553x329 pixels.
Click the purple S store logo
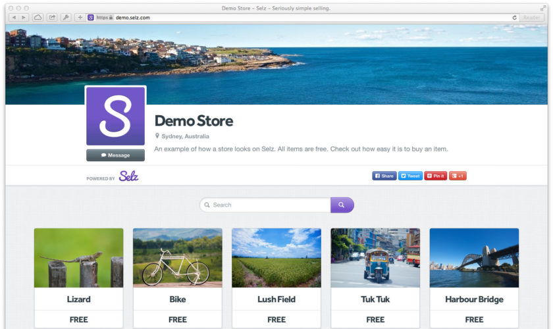116,116
